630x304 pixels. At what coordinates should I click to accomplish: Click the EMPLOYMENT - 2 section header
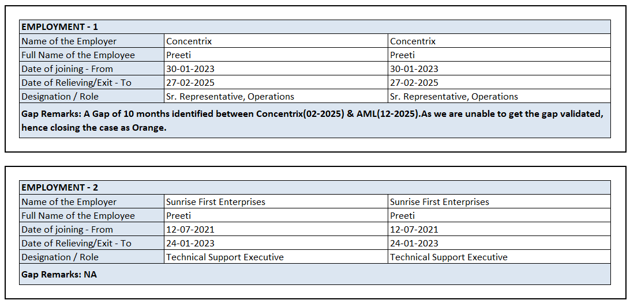[60, 188]
